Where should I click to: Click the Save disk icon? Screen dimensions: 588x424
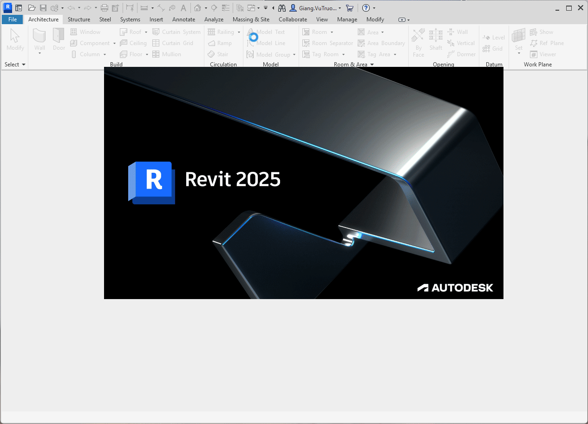coord(43,8)
